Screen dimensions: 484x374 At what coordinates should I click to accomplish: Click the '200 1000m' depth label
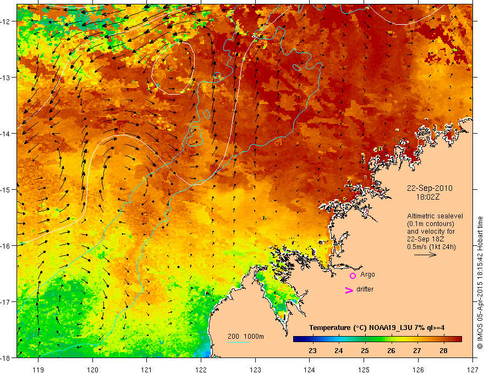coord(246,337)
